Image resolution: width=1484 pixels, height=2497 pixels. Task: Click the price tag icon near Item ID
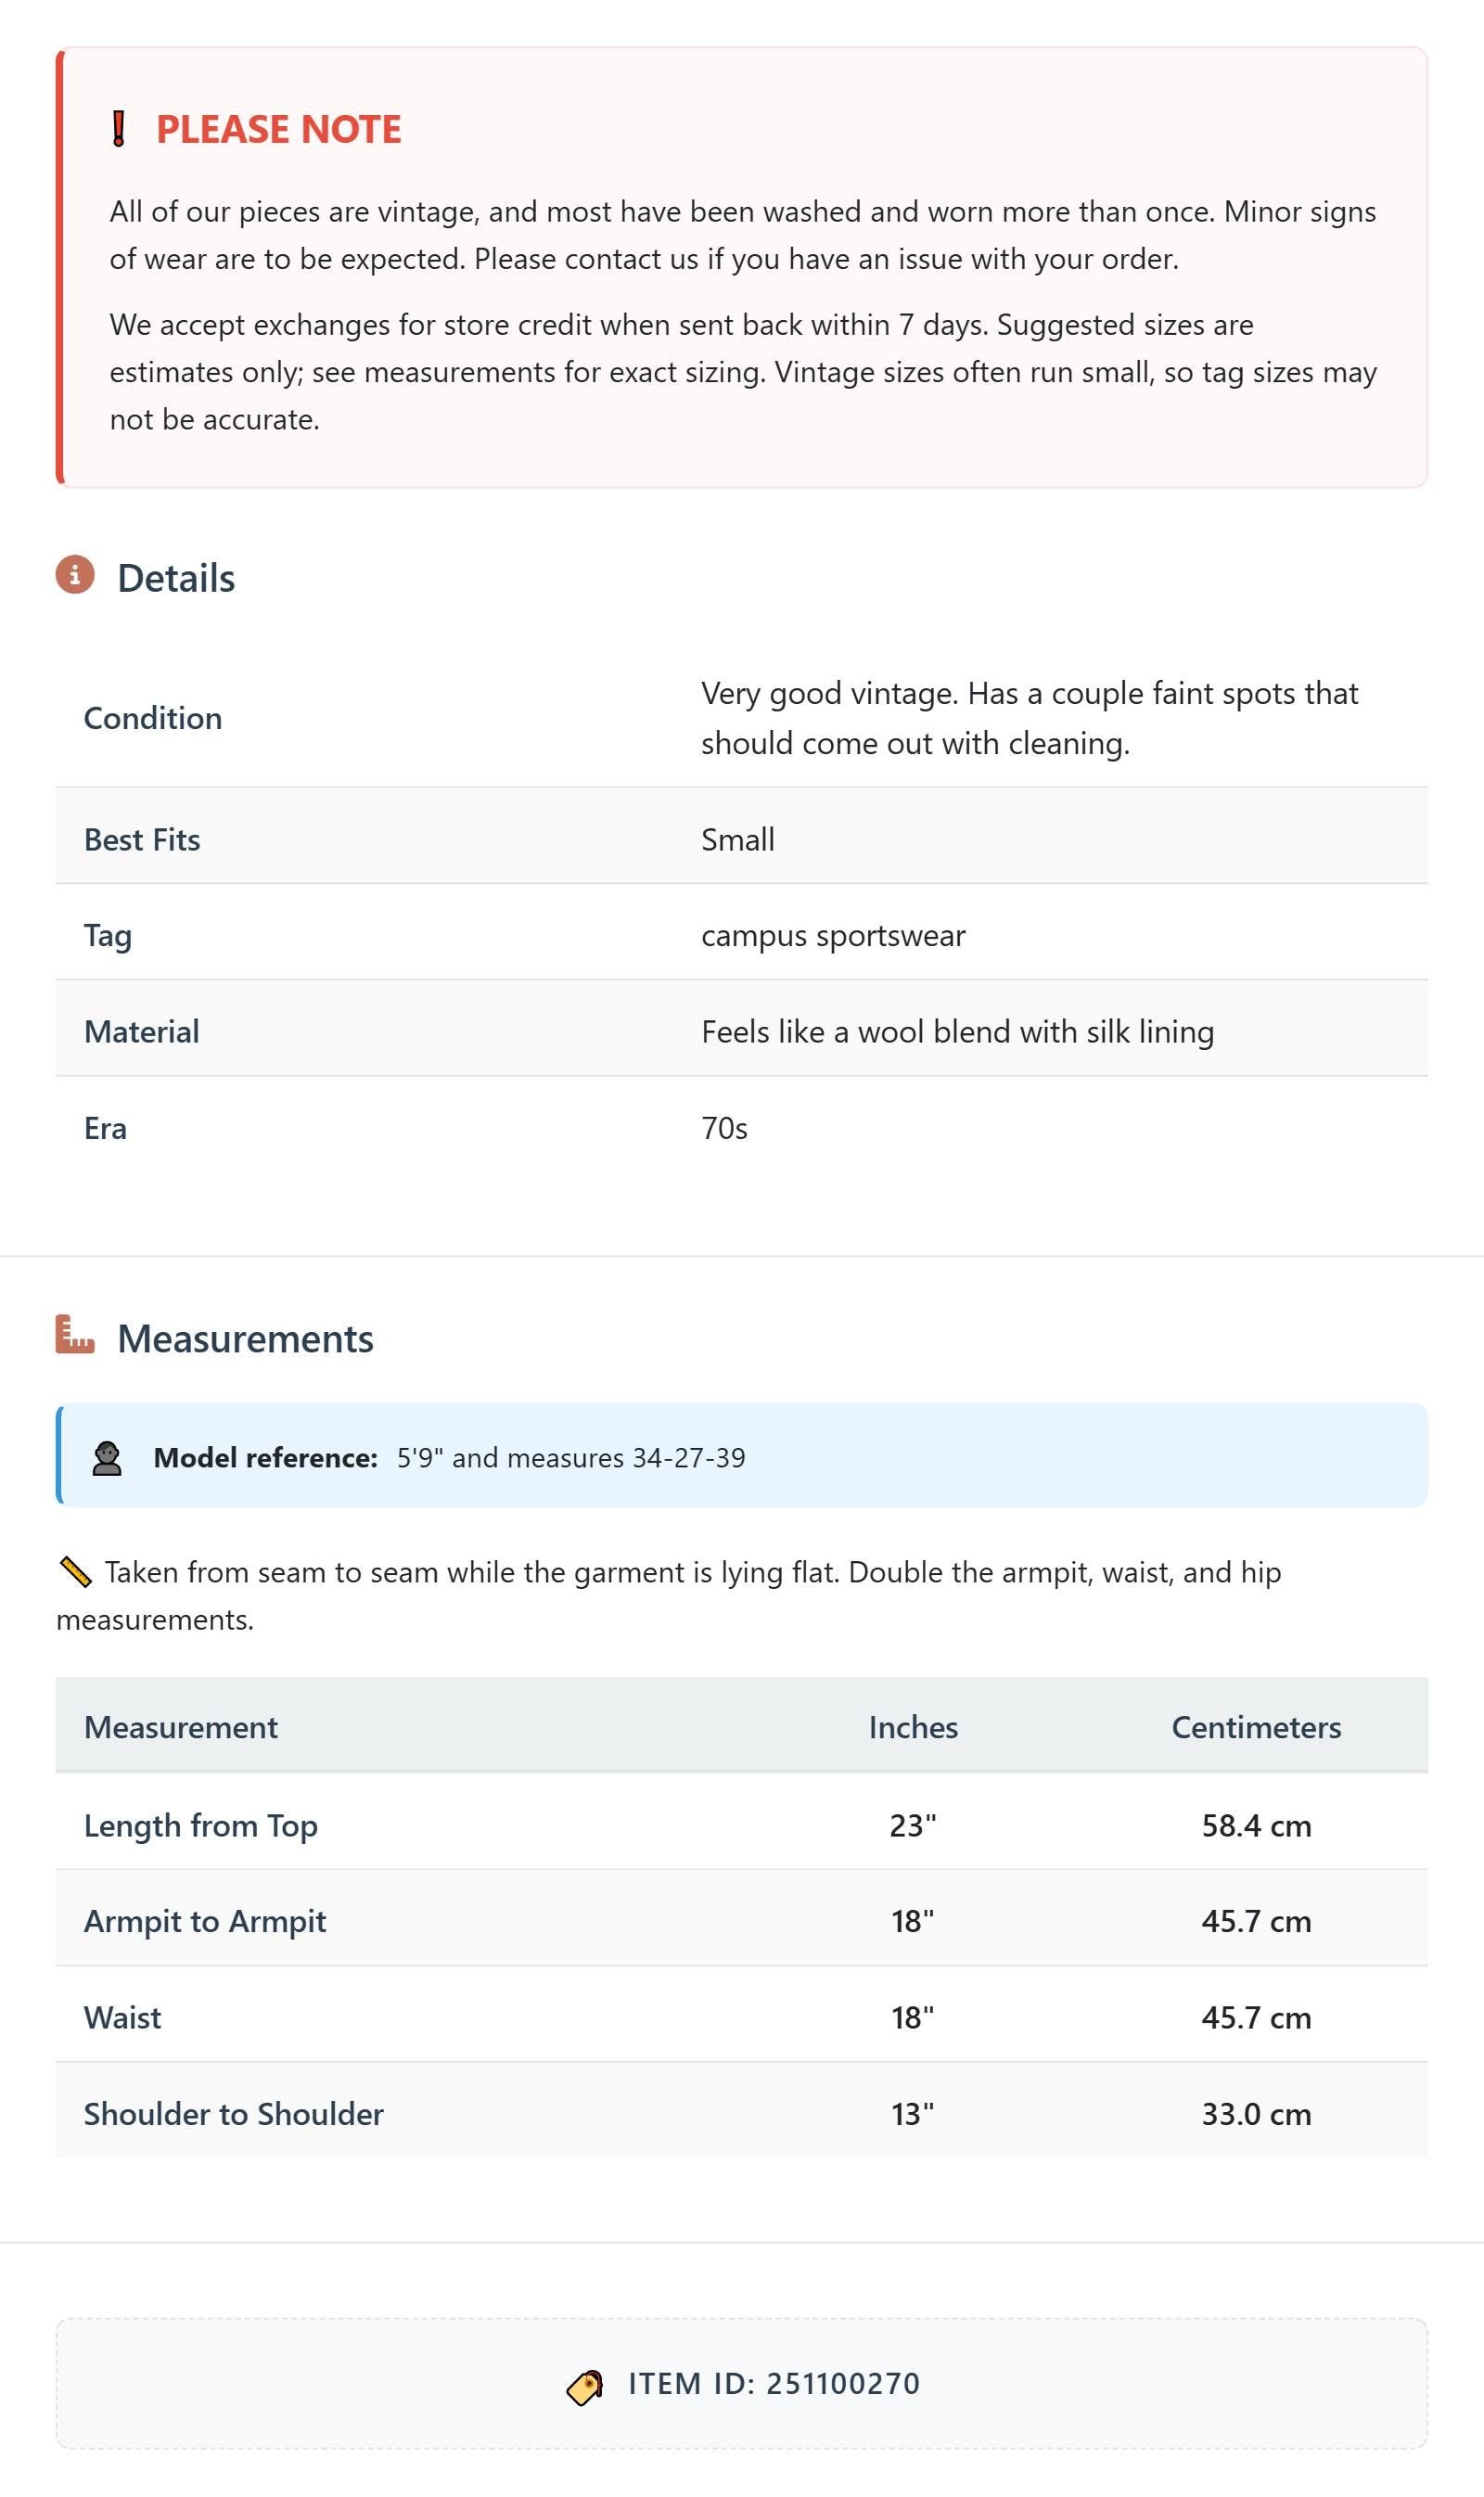click(585, 2387)
